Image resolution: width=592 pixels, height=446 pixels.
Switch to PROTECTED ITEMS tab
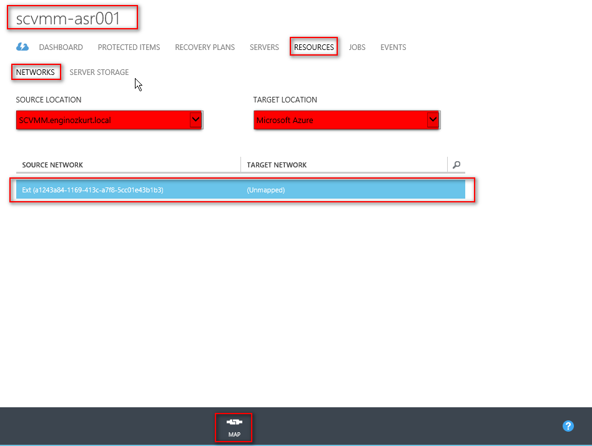(129, 47)
